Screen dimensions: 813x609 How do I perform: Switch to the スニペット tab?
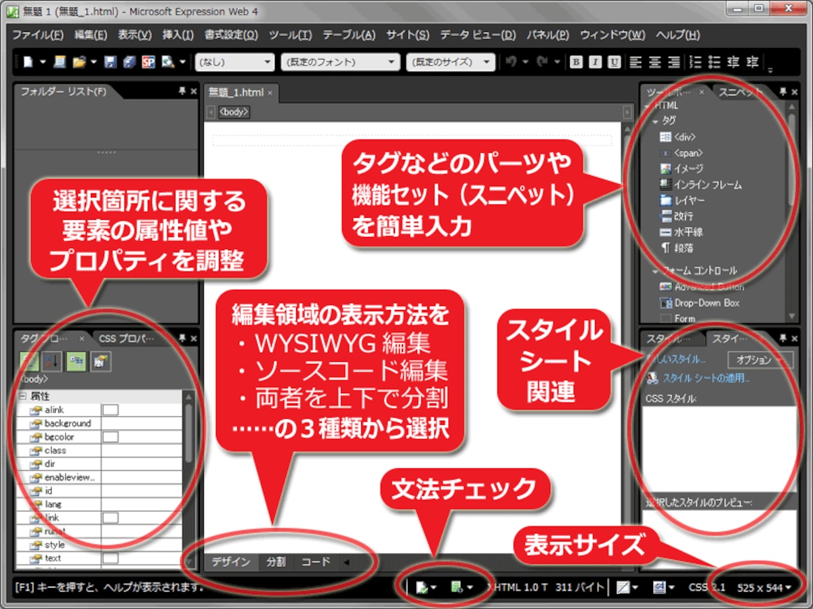740,91
